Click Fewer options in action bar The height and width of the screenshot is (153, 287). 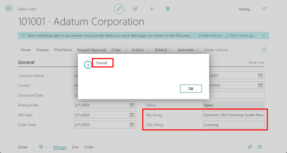pos(216,50)
